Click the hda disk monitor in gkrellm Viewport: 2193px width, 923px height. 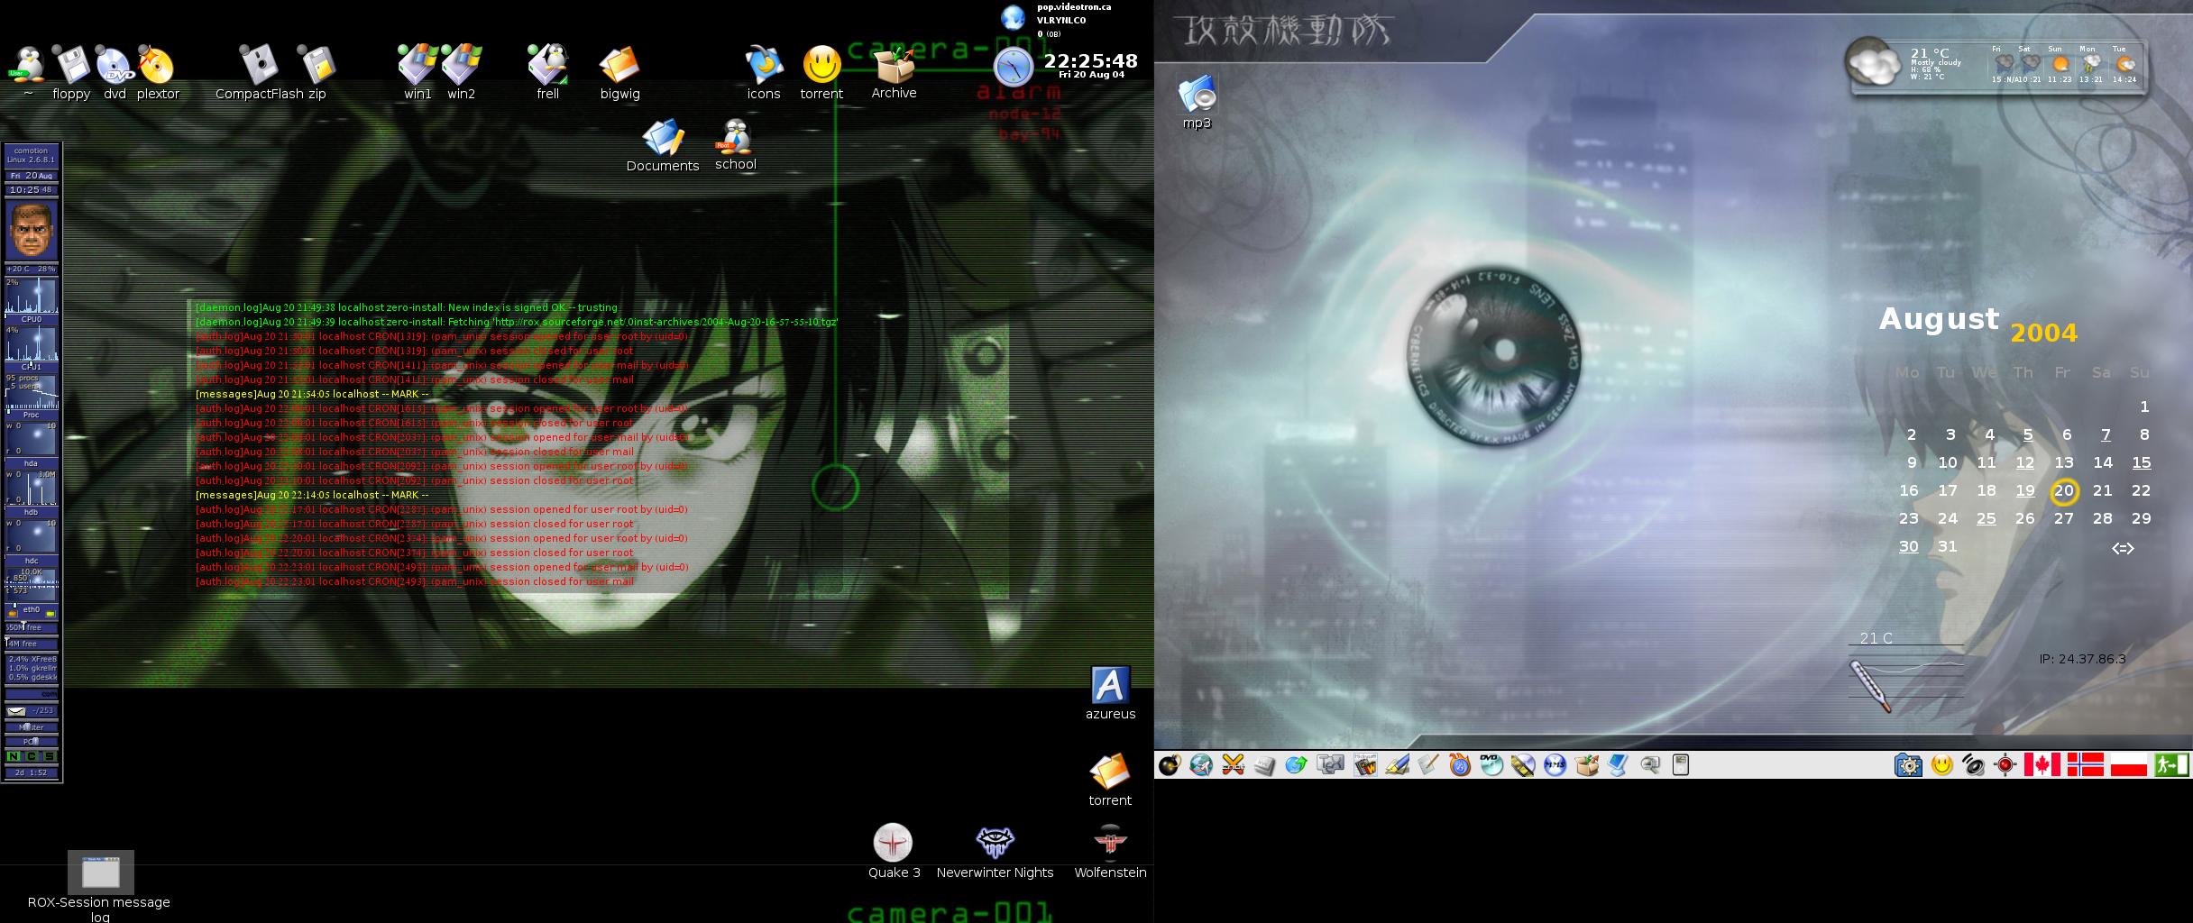pos(32,443)
